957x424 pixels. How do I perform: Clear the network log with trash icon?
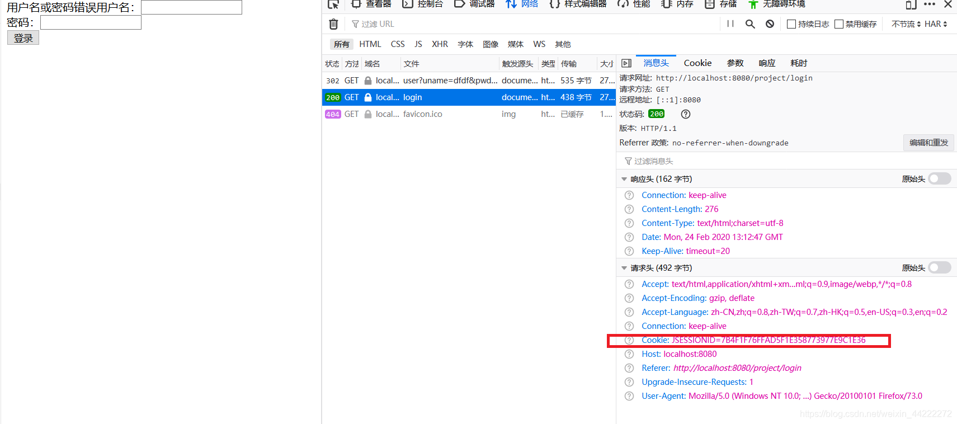tap(333, 24)
